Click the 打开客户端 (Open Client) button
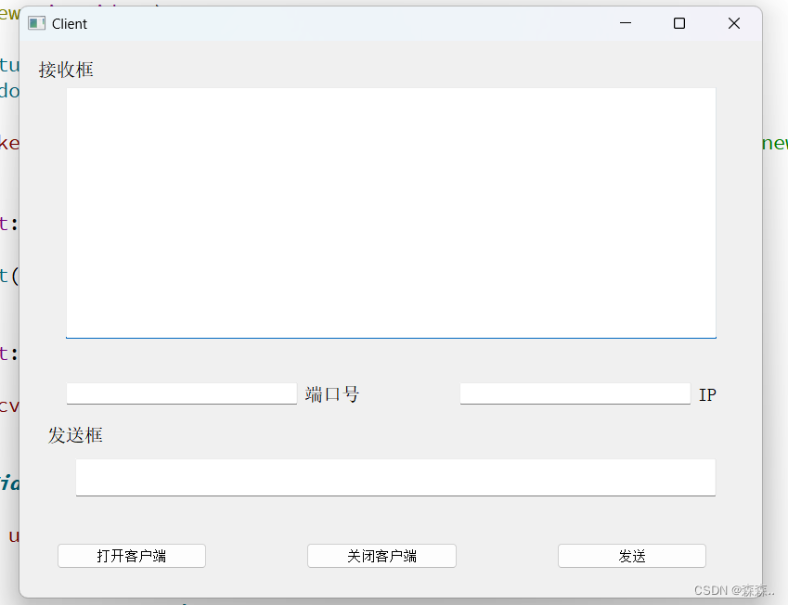Viewport: 788px width, 605px height. pos(131,555)
